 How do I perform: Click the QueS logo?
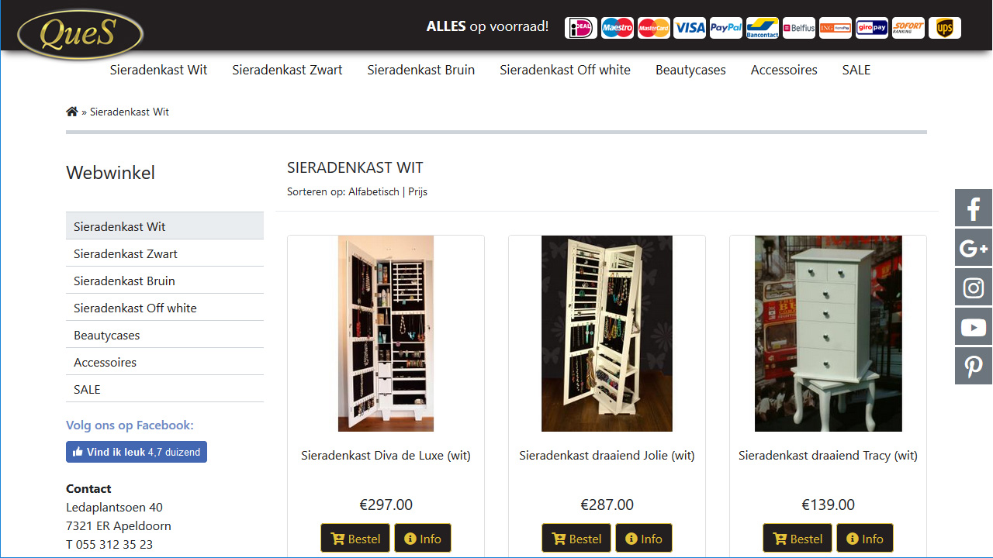80,34
